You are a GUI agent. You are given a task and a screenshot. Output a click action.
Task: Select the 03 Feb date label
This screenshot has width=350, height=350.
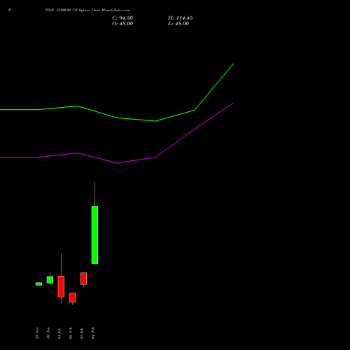[x=82, y=333]
